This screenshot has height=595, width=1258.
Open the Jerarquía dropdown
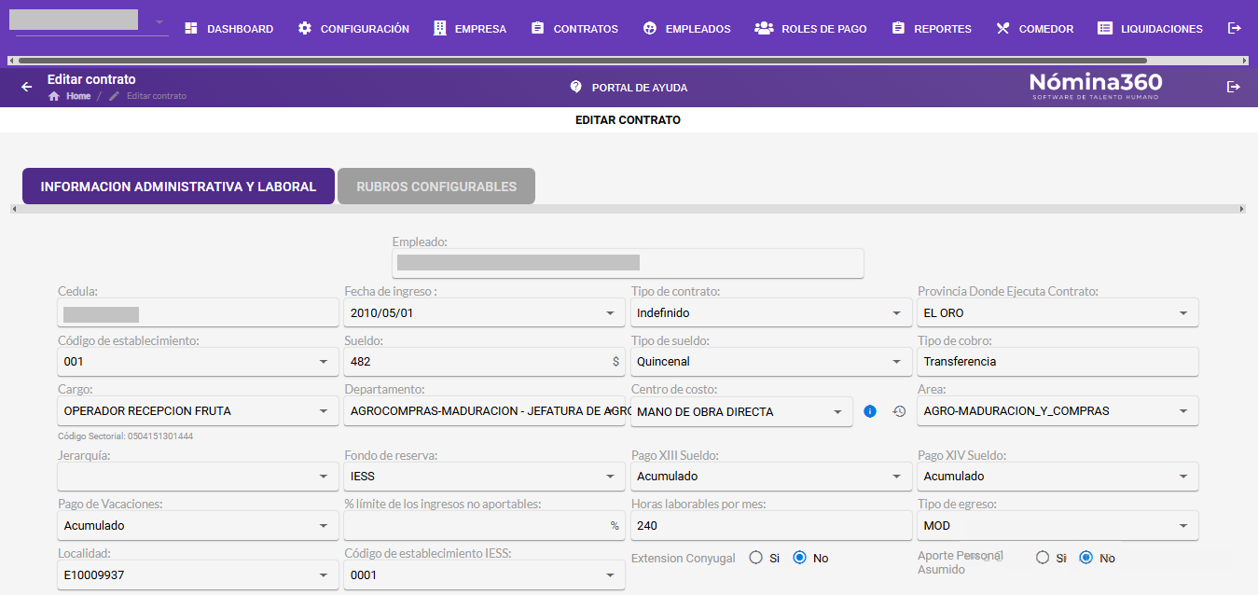(x=324, y=477)
